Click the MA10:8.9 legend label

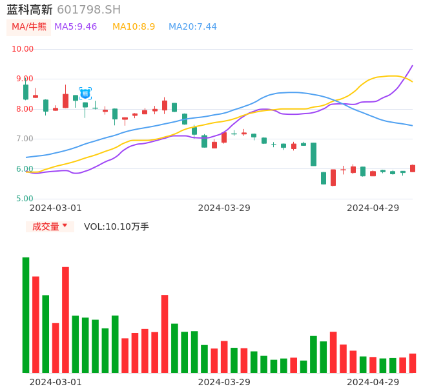(134, 27)
